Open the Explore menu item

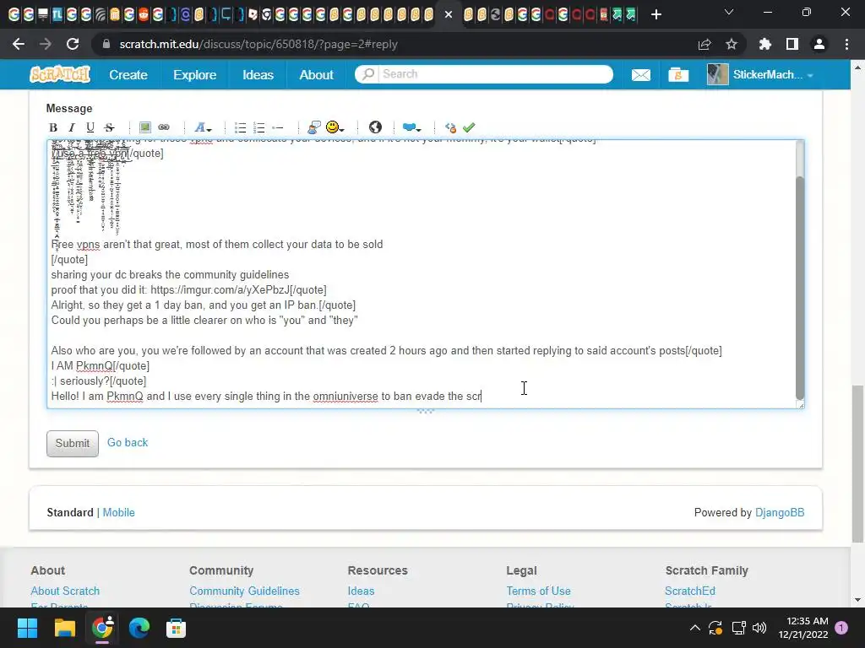click(195, 75)
